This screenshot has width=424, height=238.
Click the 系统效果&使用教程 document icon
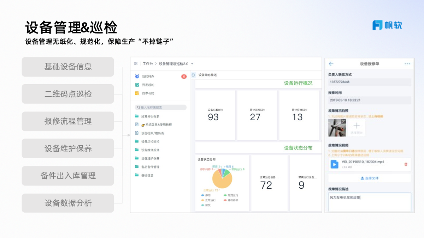coord(137,124)
